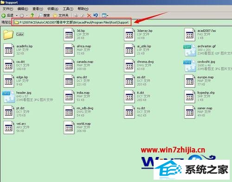Expand the back history dropdown arrow
Image resolution: width=232 pixels, height=182 pixels.
pos(17,15)
